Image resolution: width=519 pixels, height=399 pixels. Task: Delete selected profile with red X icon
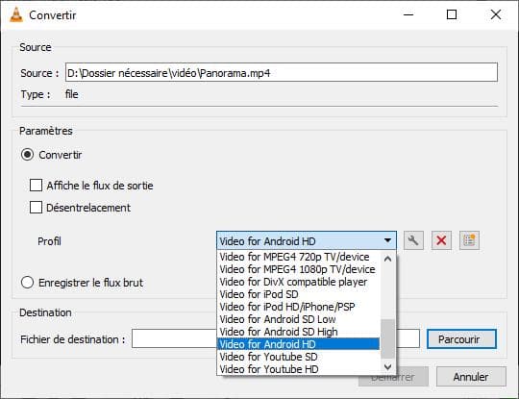pos(441,240)
